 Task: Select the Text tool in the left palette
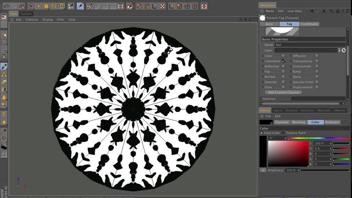pos(4,114)
